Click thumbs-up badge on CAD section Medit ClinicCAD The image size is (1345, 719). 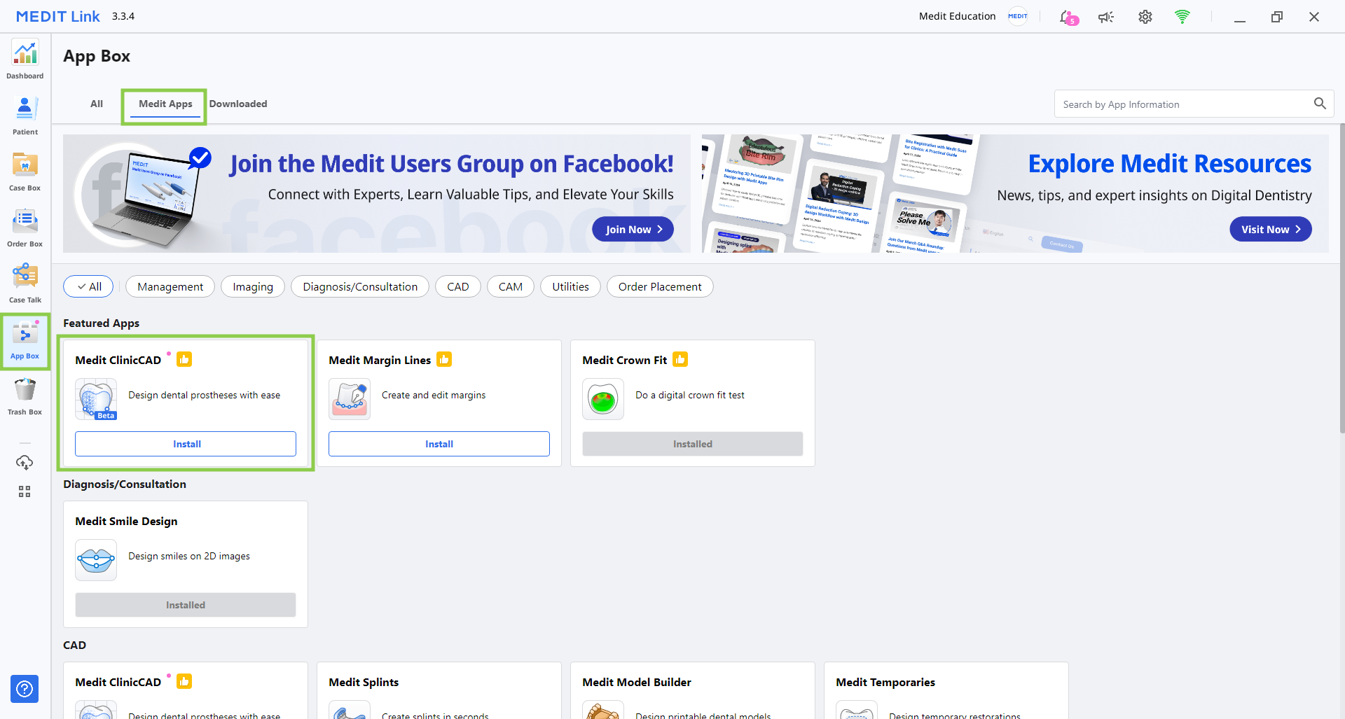[184, 681]
